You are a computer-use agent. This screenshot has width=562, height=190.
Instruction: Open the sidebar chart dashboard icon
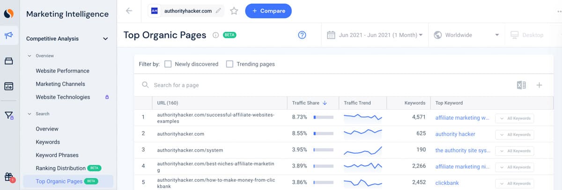tap(9, 87)
